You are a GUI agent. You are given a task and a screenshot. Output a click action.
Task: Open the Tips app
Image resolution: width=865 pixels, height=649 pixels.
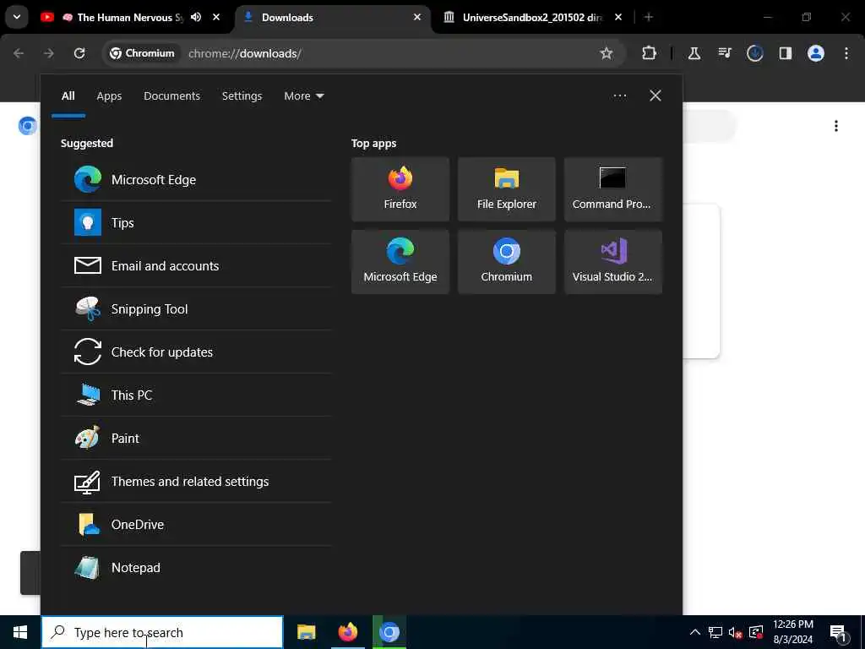196,222
